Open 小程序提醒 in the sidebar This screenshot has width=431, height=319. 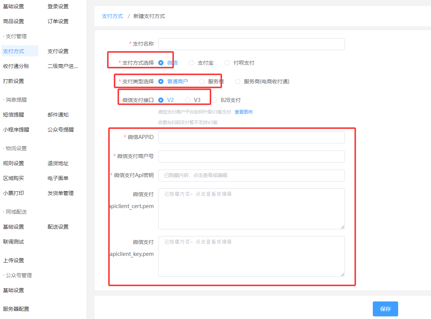16,129
